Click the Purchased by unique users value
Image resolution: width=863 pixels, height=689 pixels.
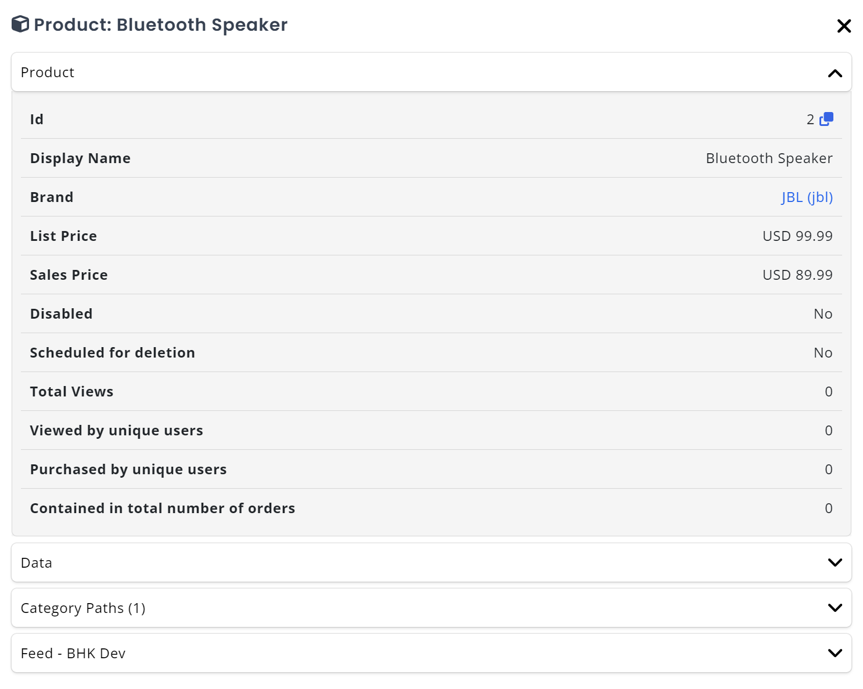pos(829,469)
